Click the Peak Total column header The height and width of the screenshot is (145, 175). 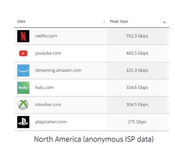119,21
